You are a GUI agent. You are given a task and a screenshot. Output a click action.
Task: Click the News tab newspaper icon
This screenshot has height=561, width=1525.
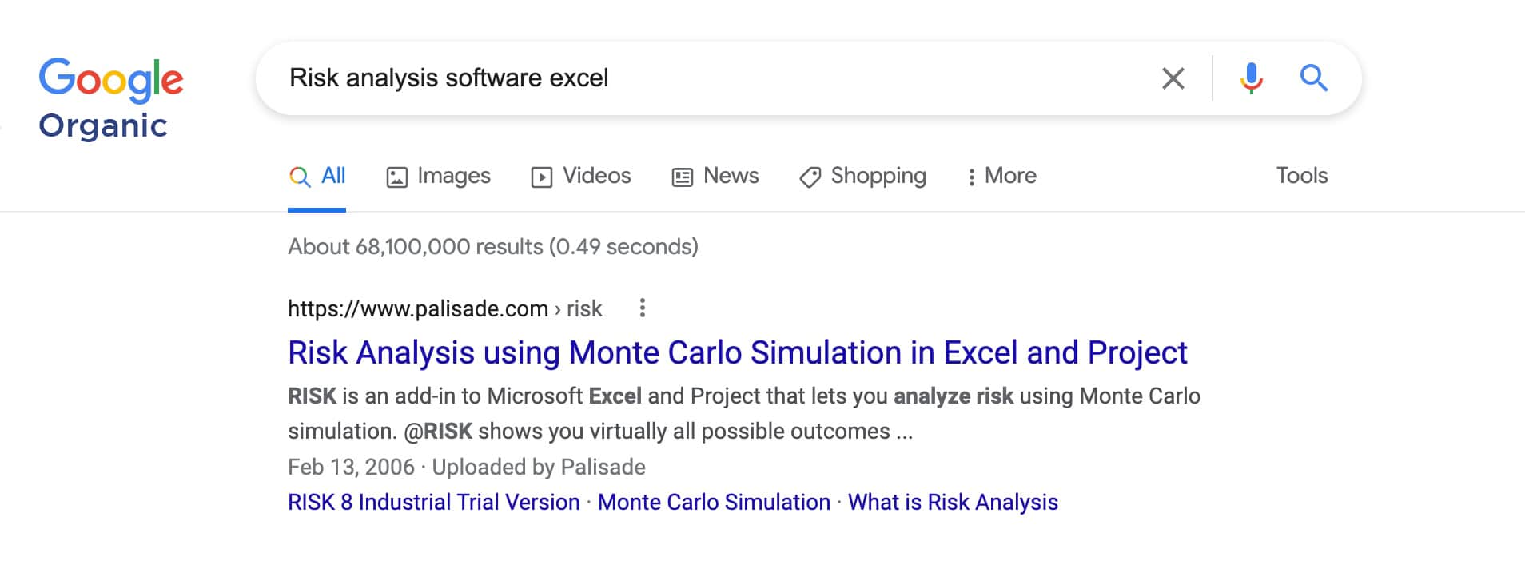682,177
